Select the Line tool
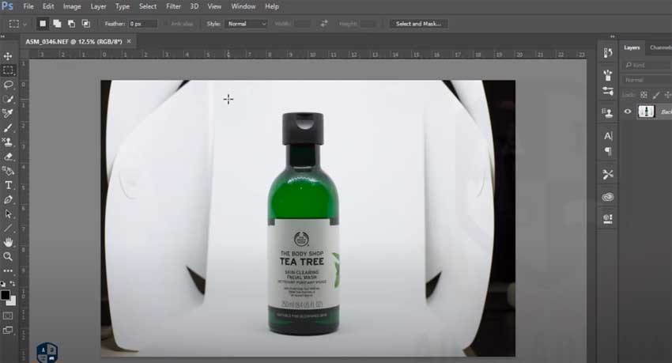Viewport: 672px width, 363px height. coord(8,228)
